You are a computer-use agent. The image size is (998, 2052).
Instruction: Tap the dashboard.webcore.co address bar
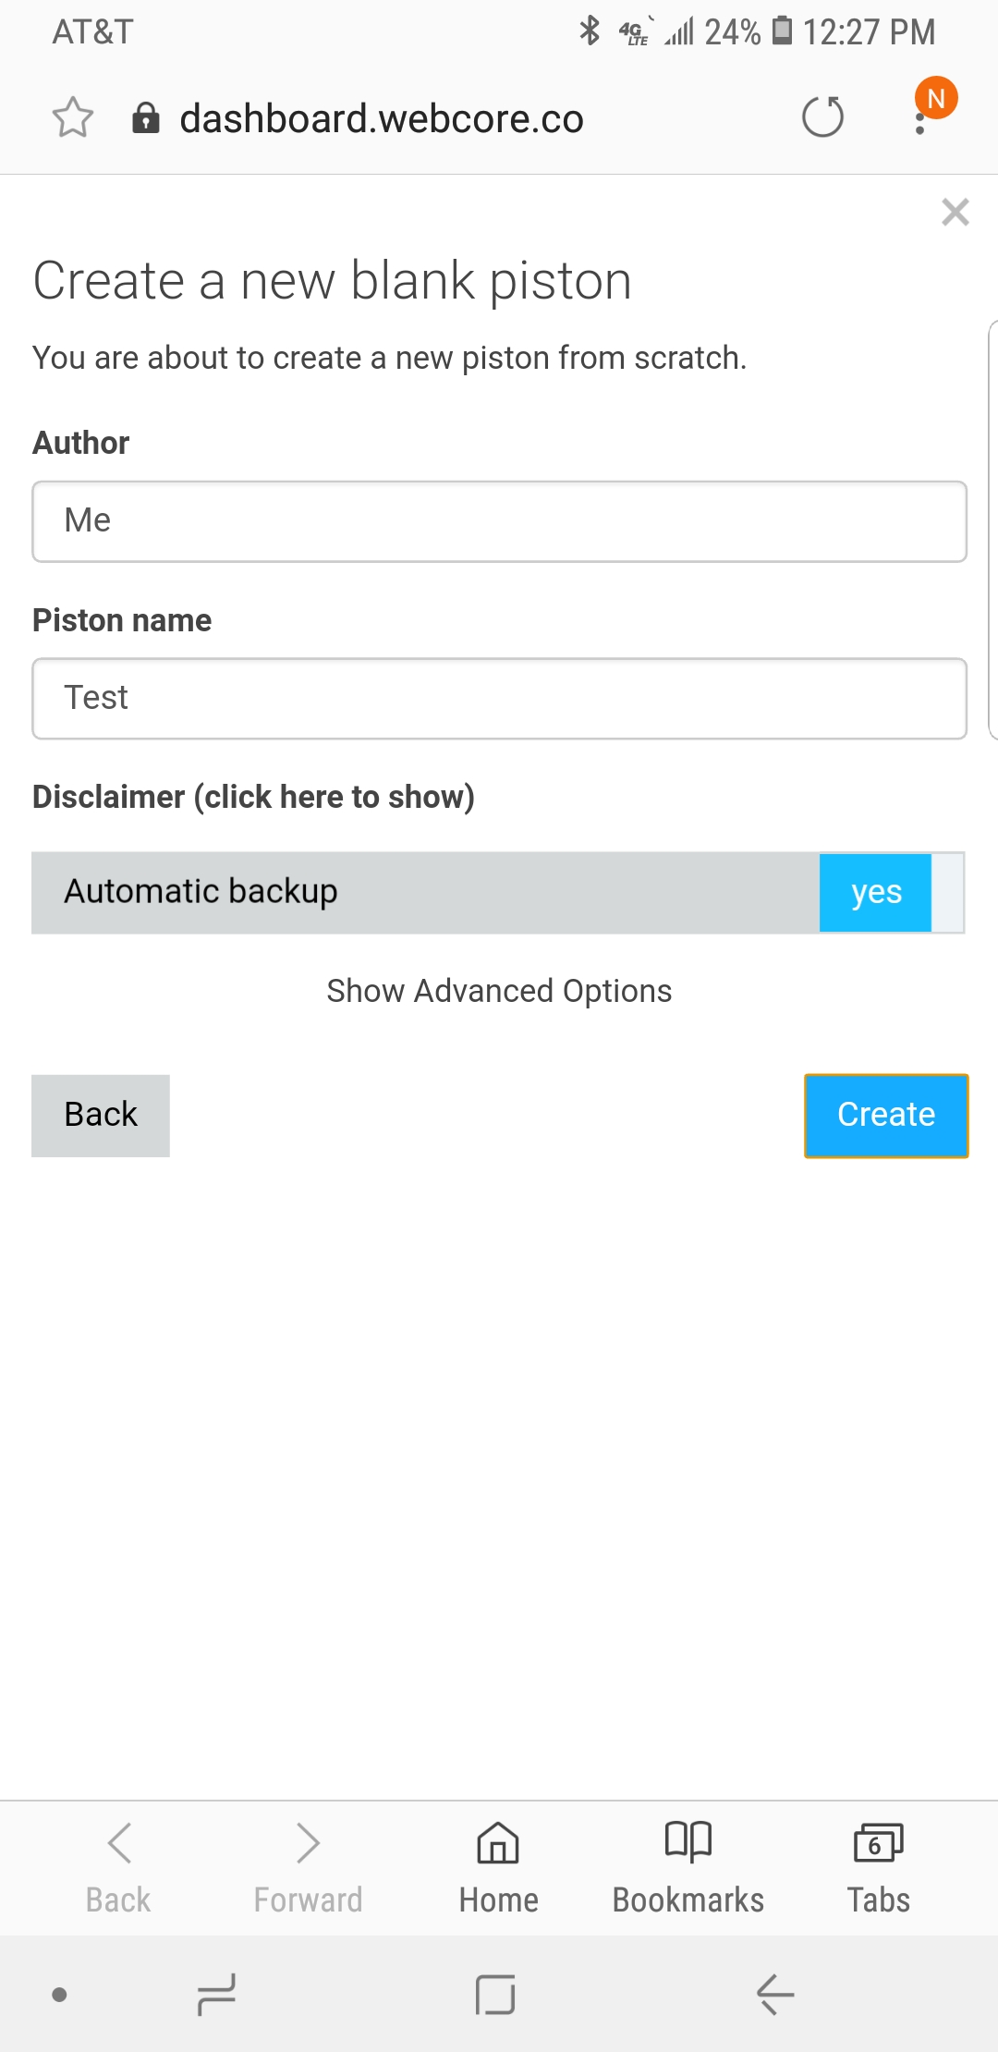click(x=382, y=118)
